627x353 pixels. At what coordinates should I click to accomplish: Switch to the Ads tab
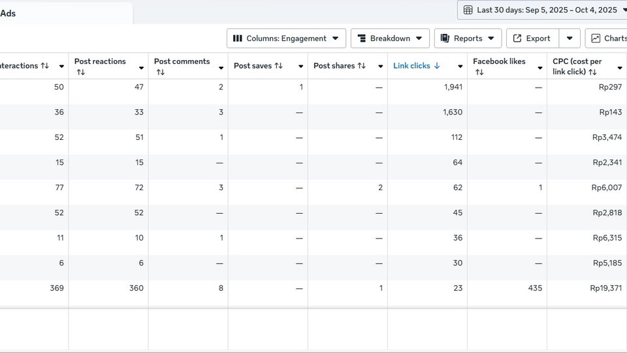[8, 13]
